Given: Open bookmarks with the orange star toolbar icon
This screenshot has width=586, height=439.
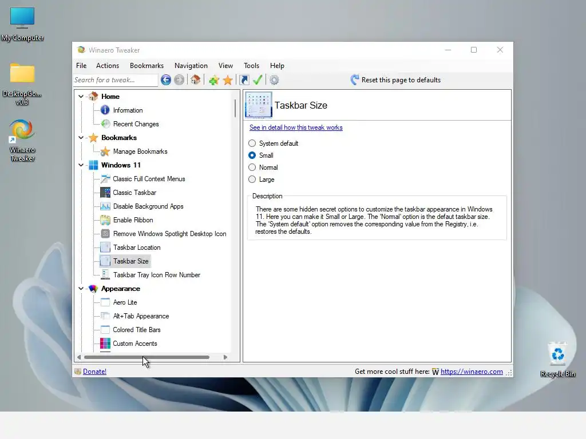Looking at the screenshot, I should (x=228, y=80).
